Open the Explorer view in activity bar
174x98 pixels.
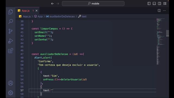click(11, 12)
